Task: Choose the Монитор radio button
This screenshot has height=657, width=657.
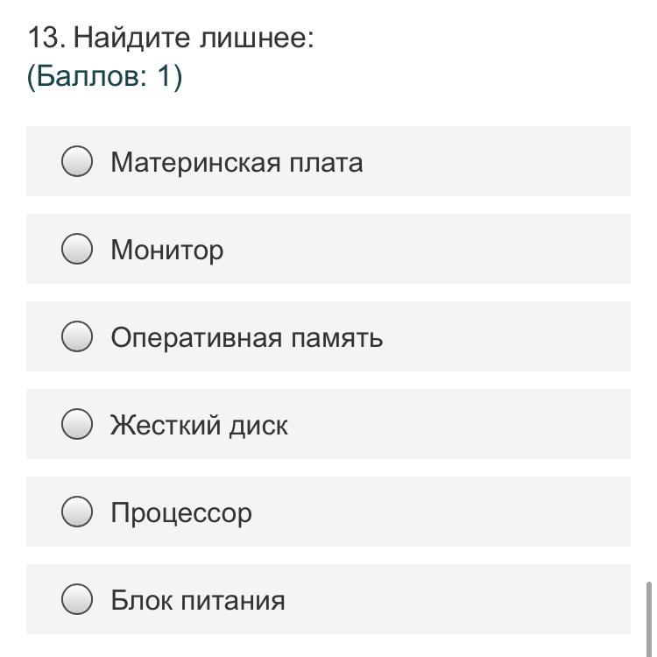Action: click(x=77, y=249)
